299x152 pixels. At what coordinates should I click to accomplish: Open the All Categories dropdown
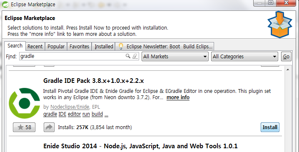244,57
